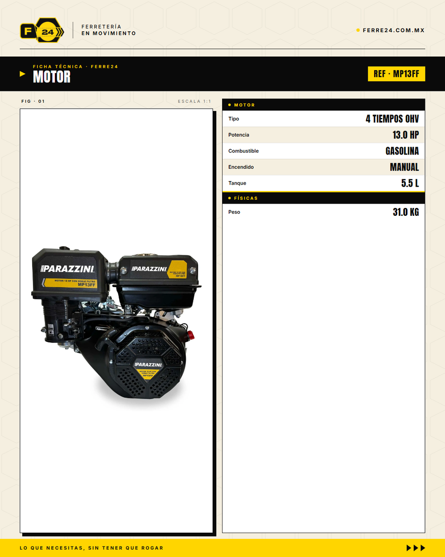Select the value 31.0 KG

pyautogui.click(x=405, y=212)
